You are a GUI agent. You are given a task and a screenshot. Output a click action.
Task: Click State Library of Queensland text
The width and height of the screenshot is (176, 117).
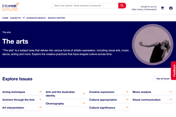coord(144,9)
